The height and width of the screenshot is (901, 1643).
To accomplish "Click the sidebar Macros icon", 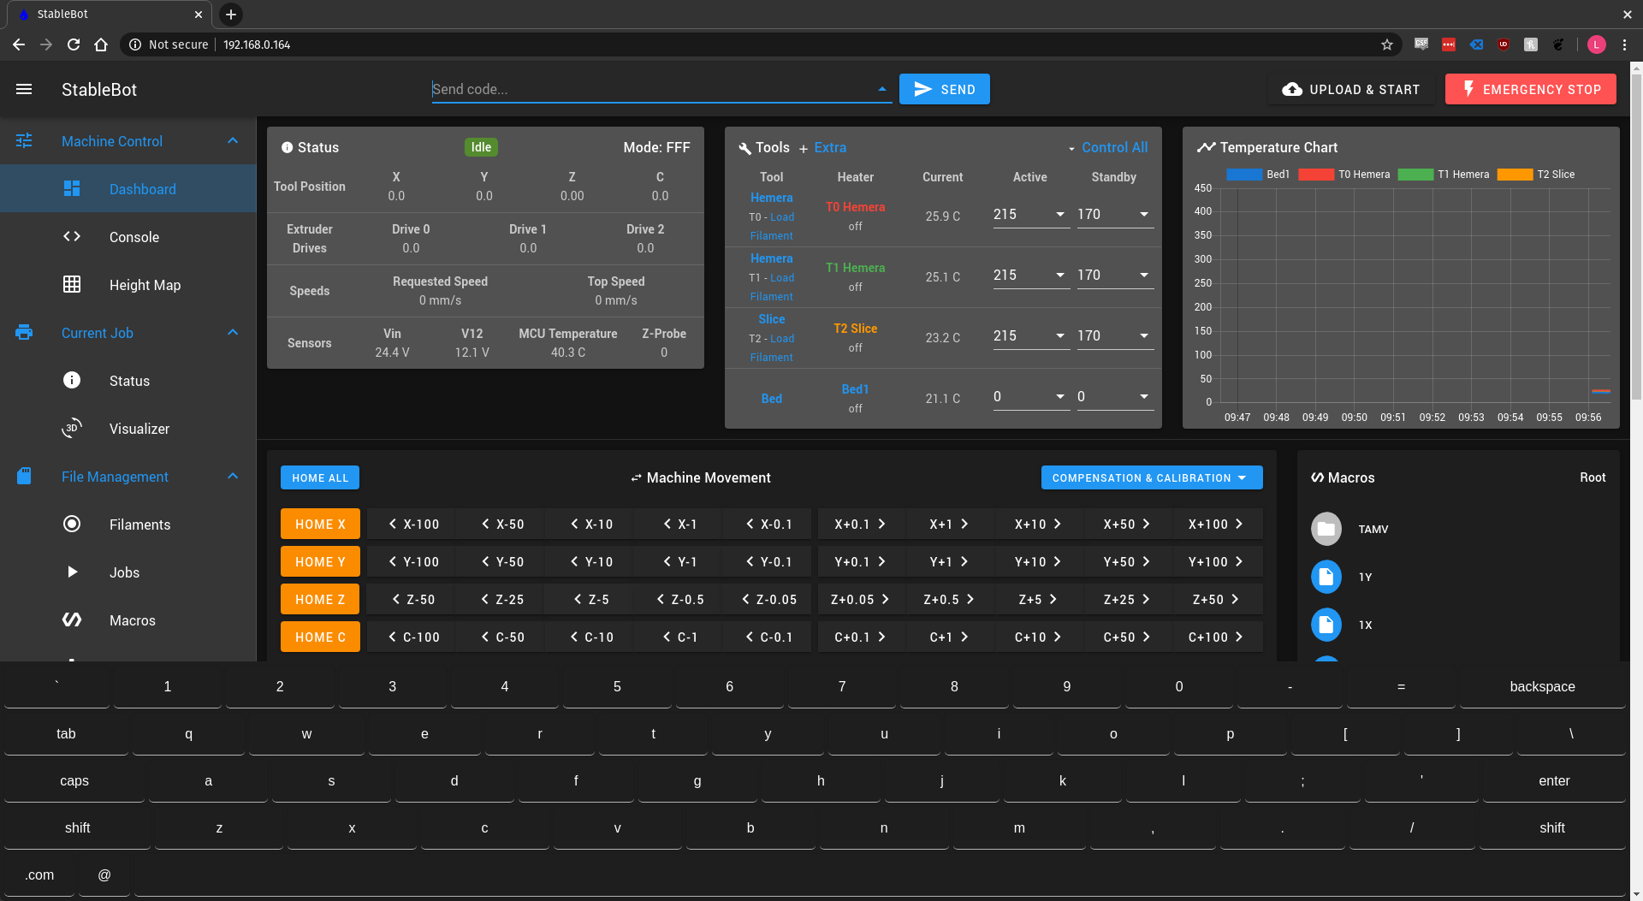I will click(72, 619).
